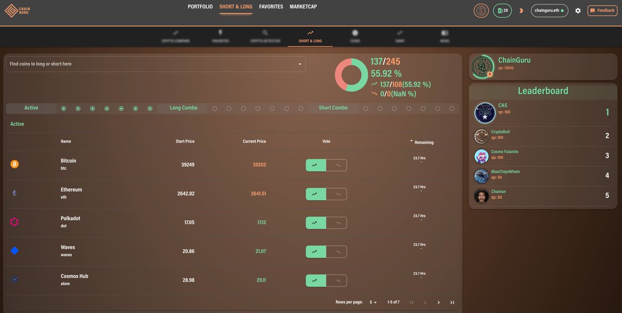Open the settings gear

[x=578, y=10]
